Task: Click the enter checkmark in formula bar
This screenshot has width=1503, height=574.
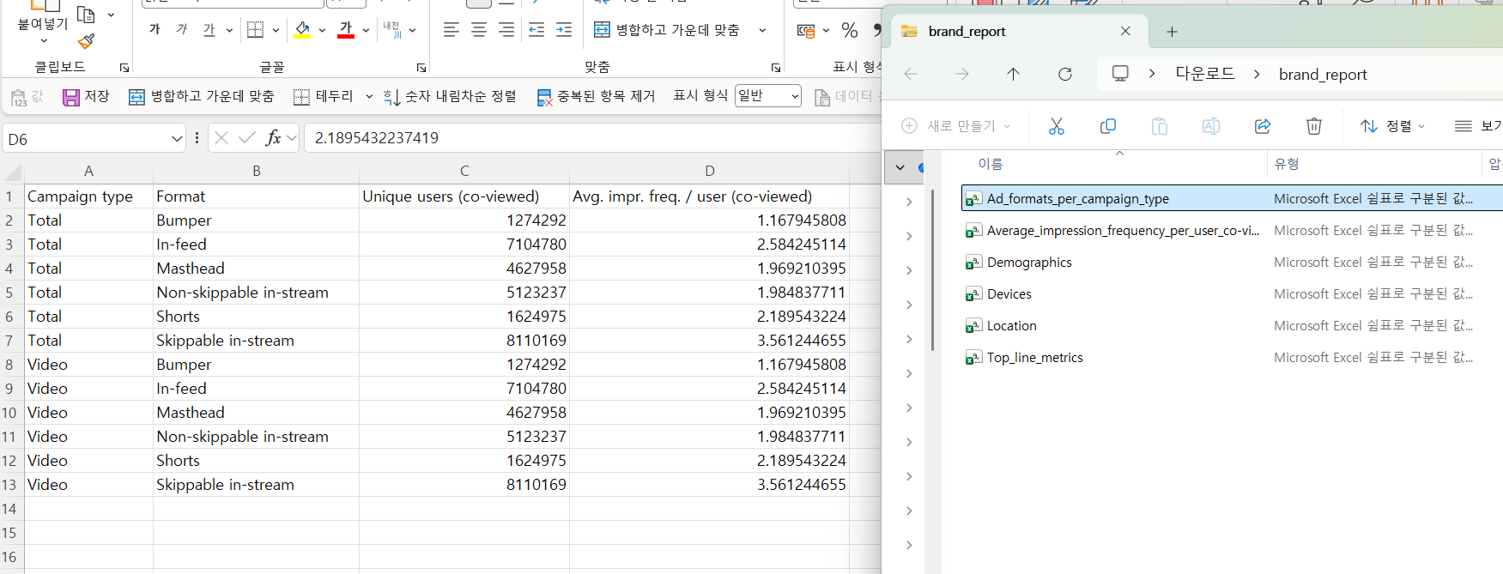Action: click(x=247, y=137)
